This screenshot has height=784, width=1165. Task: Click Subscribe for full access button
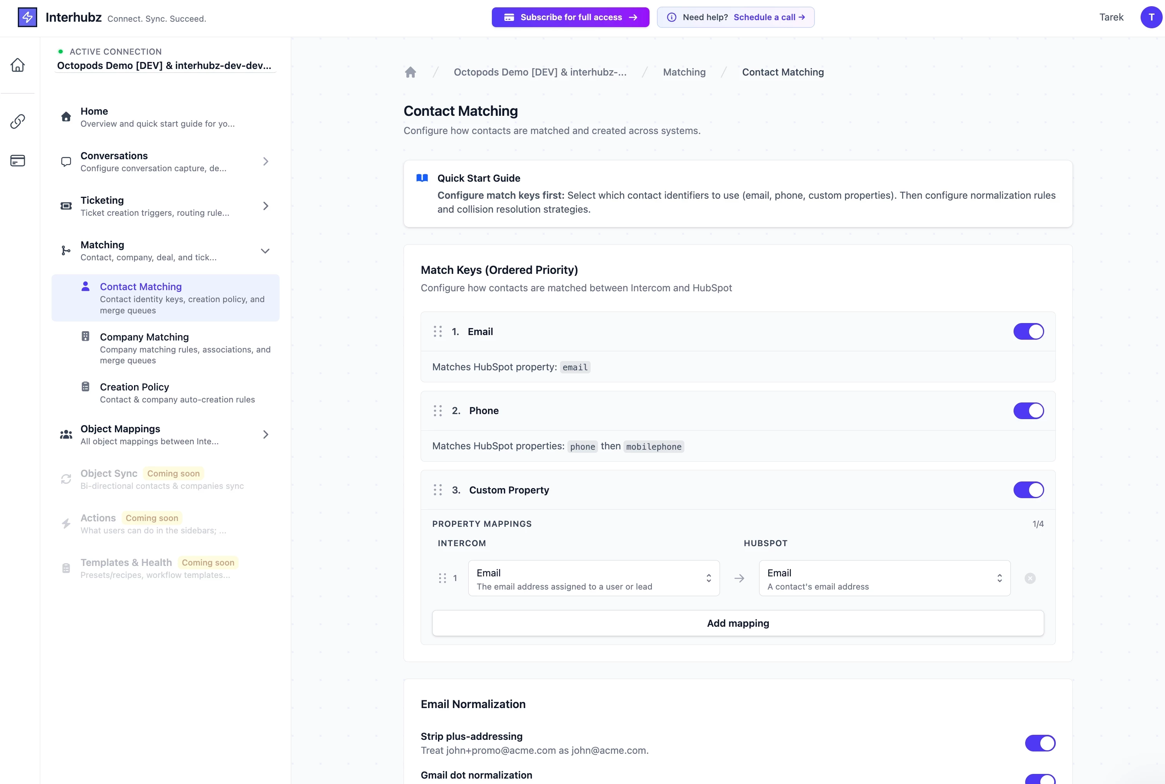[x=570, y=17]
